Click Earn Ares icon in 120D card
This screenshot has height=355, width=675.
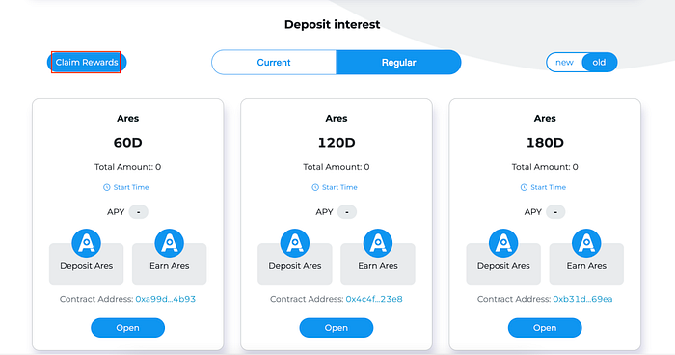pyautogui.click(x=378, y=243)
